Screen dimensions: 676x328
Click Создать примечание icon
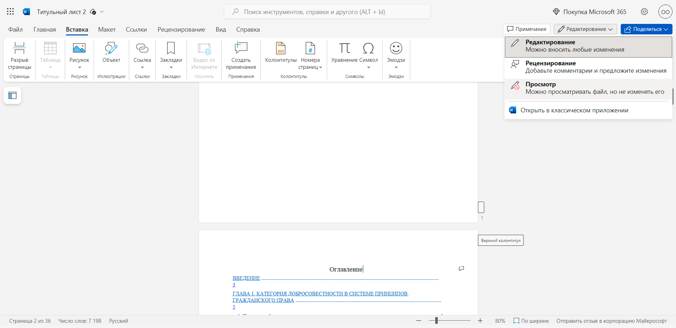[x=241, y=48]
